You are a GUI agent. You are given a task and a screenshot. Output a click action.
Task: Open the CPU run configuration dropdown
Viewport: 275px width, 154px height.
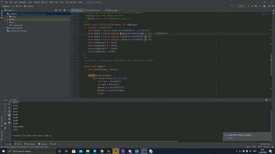(x=241, y=6)
